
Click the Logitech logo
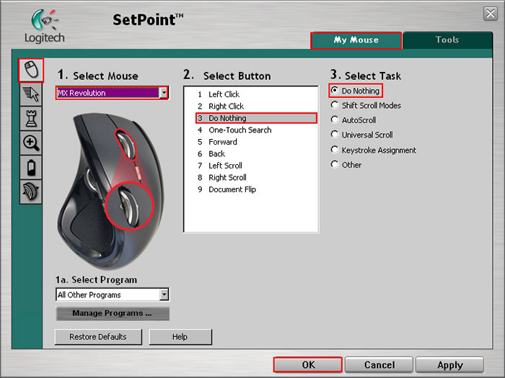(x=45, y=27)
